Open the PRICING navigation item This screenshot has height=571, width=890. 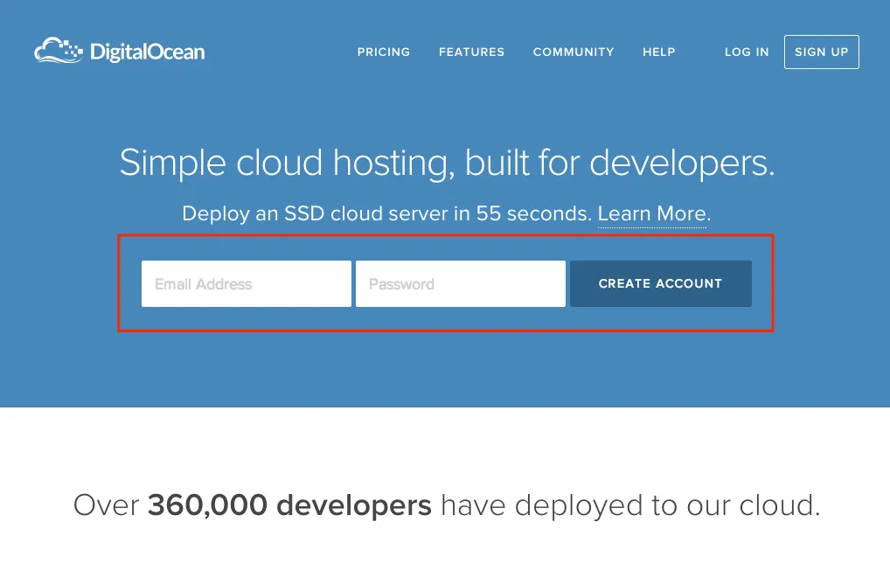[x=383, y=52]
